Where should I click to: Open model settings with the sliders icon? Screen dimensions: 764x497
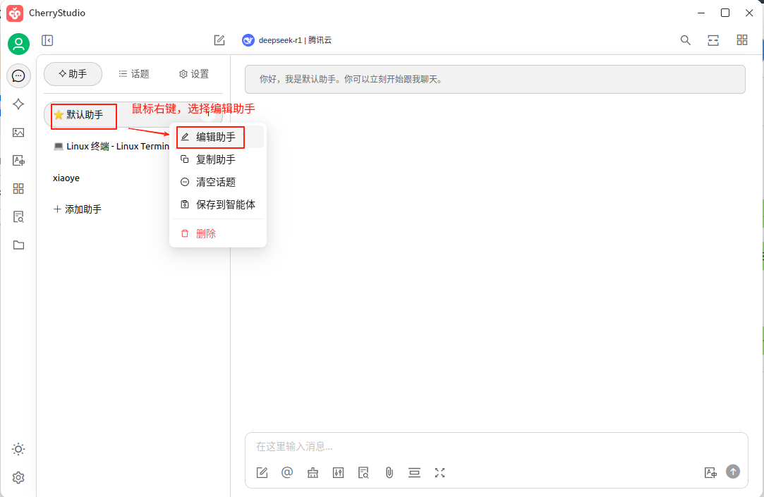[x=338, y=472]
